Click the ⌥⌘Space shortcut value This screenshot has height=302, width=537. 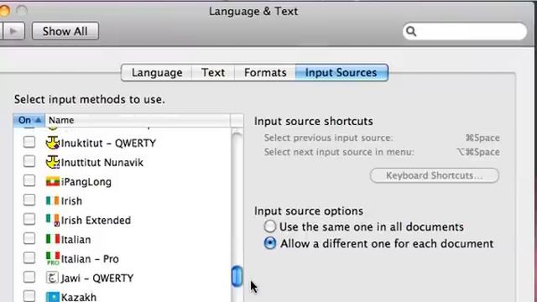[478, 152]
